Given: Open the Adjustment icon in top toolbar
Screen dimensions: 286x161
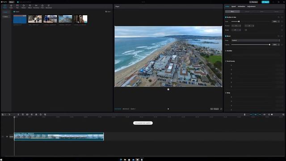Looking at the screenshot, I should click(x=49, y=6).
